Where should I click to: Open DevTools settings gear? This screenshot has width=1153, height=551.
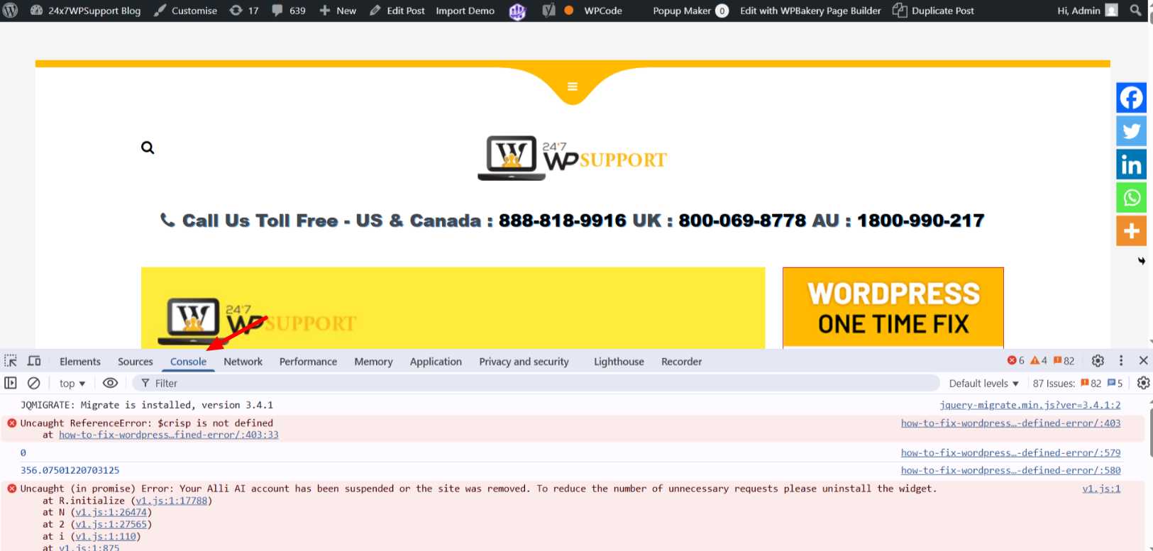[x=1098, y=361]
